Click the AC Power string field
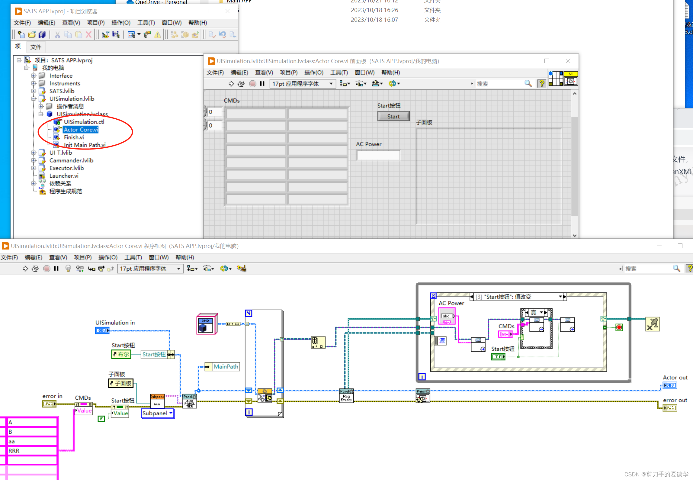This screenshot has width=693, height=480. pos(378,155)
